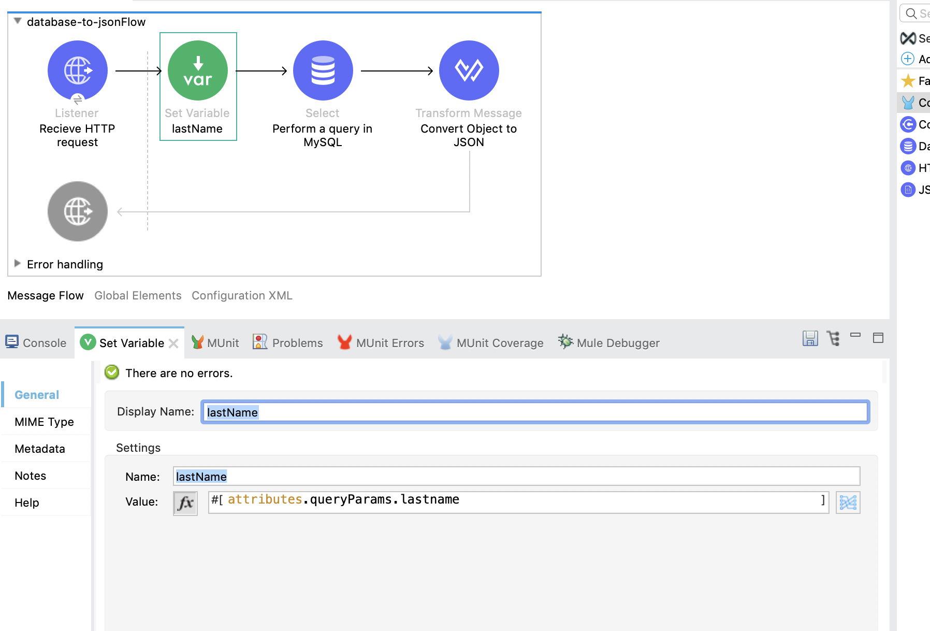Image resolution: width=930 pixels, height=631 pixels.
Task: Open the Problems view tab
Action: [x=287, y=342]
